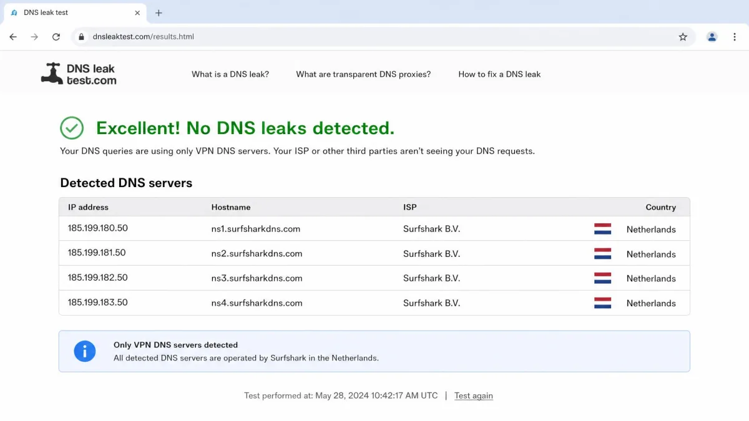This screenshot has width=749, height=421.
Task: Click the padlock site info icon
Action: click(x=81, y=37)
